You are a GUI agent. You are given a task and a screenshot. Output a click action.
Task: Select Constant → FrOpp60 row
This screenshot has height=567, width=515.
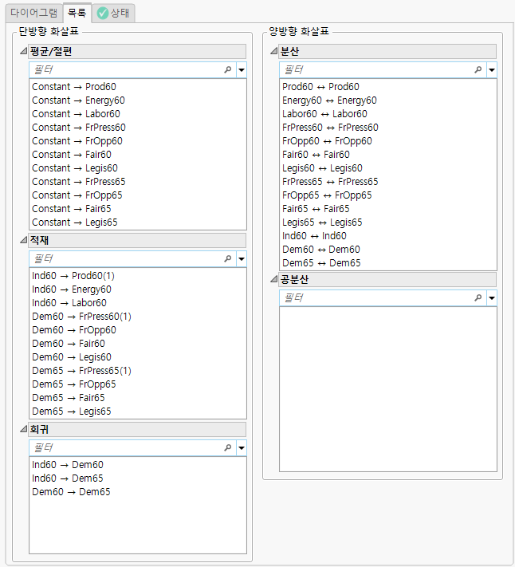tap(138, 141)
